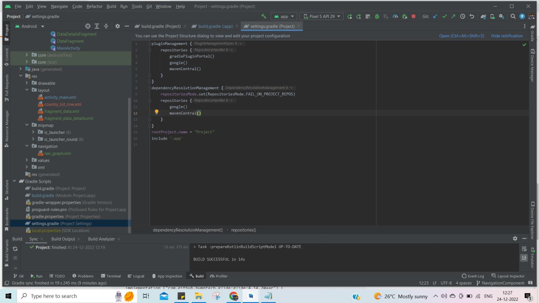Click Open (Ctrl+Alt+Shift+S) link
Screen dimensions: 539x303
[x=462, y=36]
